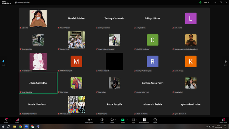Select Diaz Zuhad's colorful avatar
Viewport: 229px width, 129px height.
point(76,83)
